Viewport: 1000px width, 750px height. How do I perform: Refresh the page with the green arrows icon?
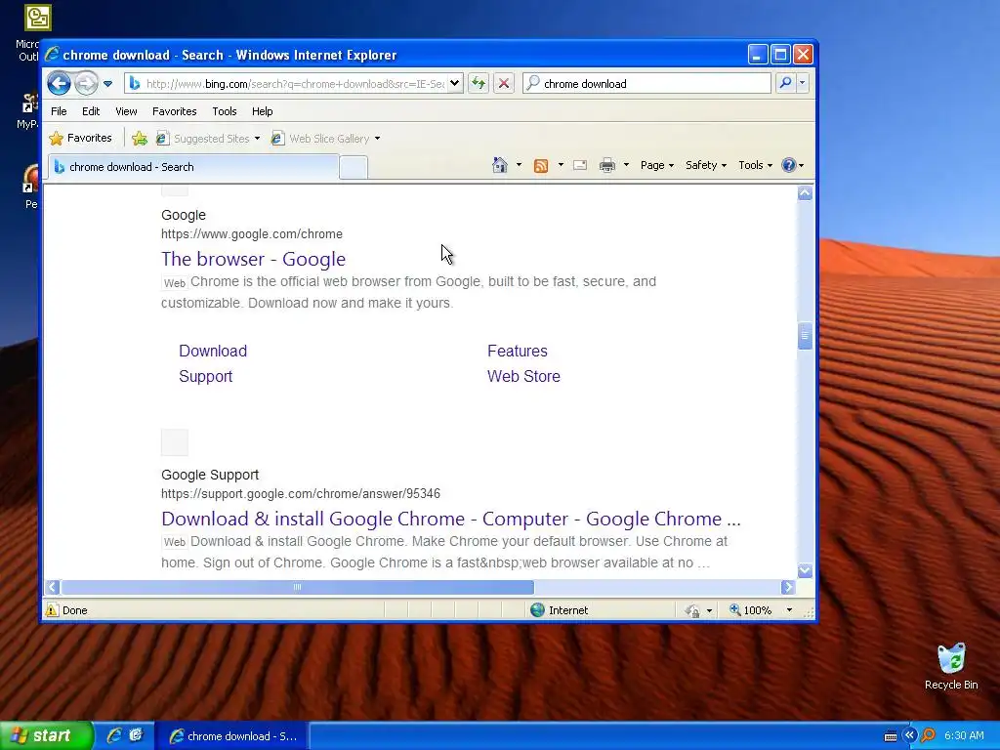tap(479, 83)
